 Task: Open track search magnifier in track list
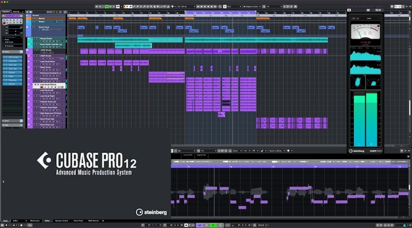pos(65,12)
